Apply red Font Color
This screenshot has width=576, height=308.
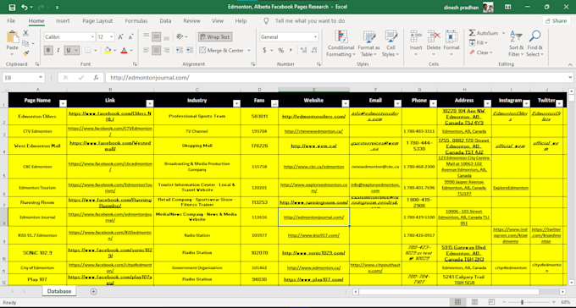[124, 50]
